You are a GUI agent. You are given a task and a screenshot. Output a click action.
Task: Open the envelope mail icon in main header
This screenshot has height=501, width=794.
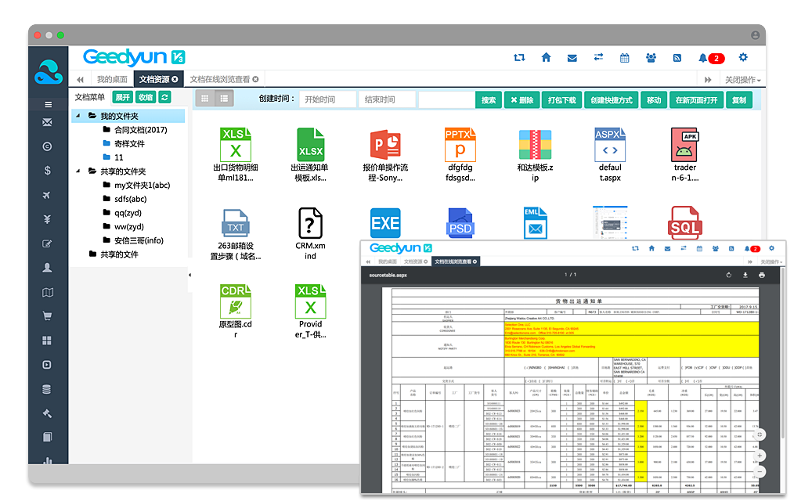pyautogui.click(x=572, y=58)
